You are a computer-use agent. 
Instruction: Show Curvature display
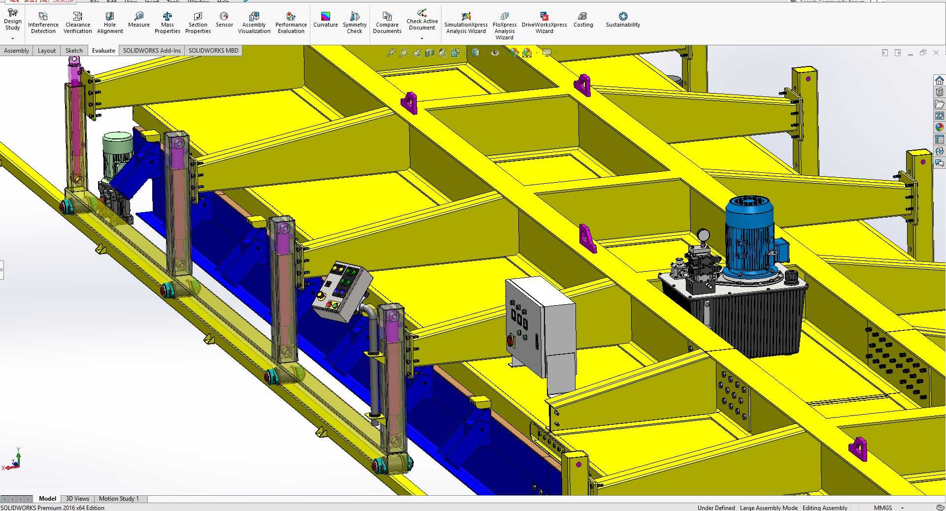tap(325, 20)
